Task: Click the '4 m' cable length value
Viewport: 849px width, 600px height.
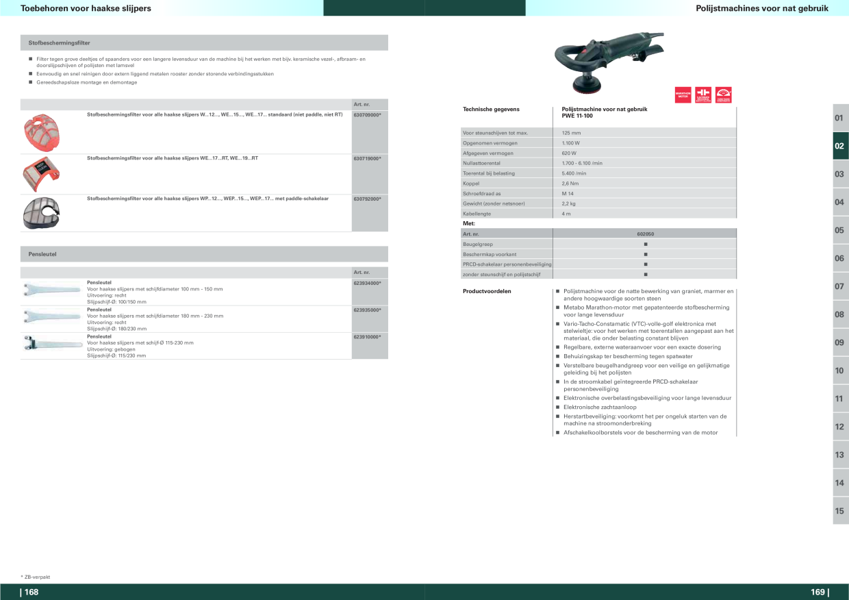Action: pos(566,214)
